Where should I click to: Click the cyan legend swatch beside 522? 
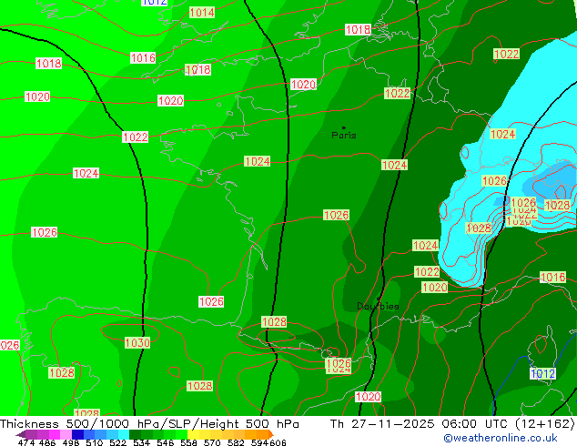pos(124,434)
